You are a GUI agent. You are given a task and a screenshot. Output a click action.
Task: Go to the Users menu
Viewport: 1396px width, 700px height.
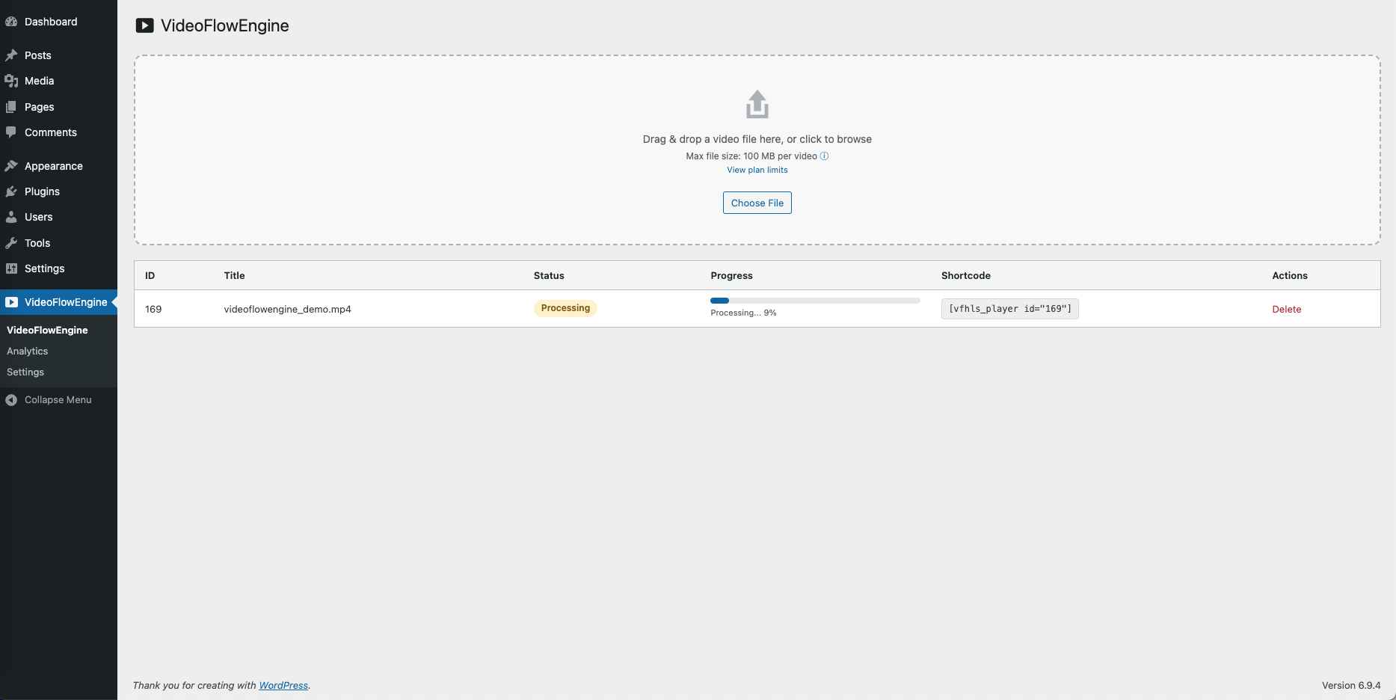click(58, 217)
